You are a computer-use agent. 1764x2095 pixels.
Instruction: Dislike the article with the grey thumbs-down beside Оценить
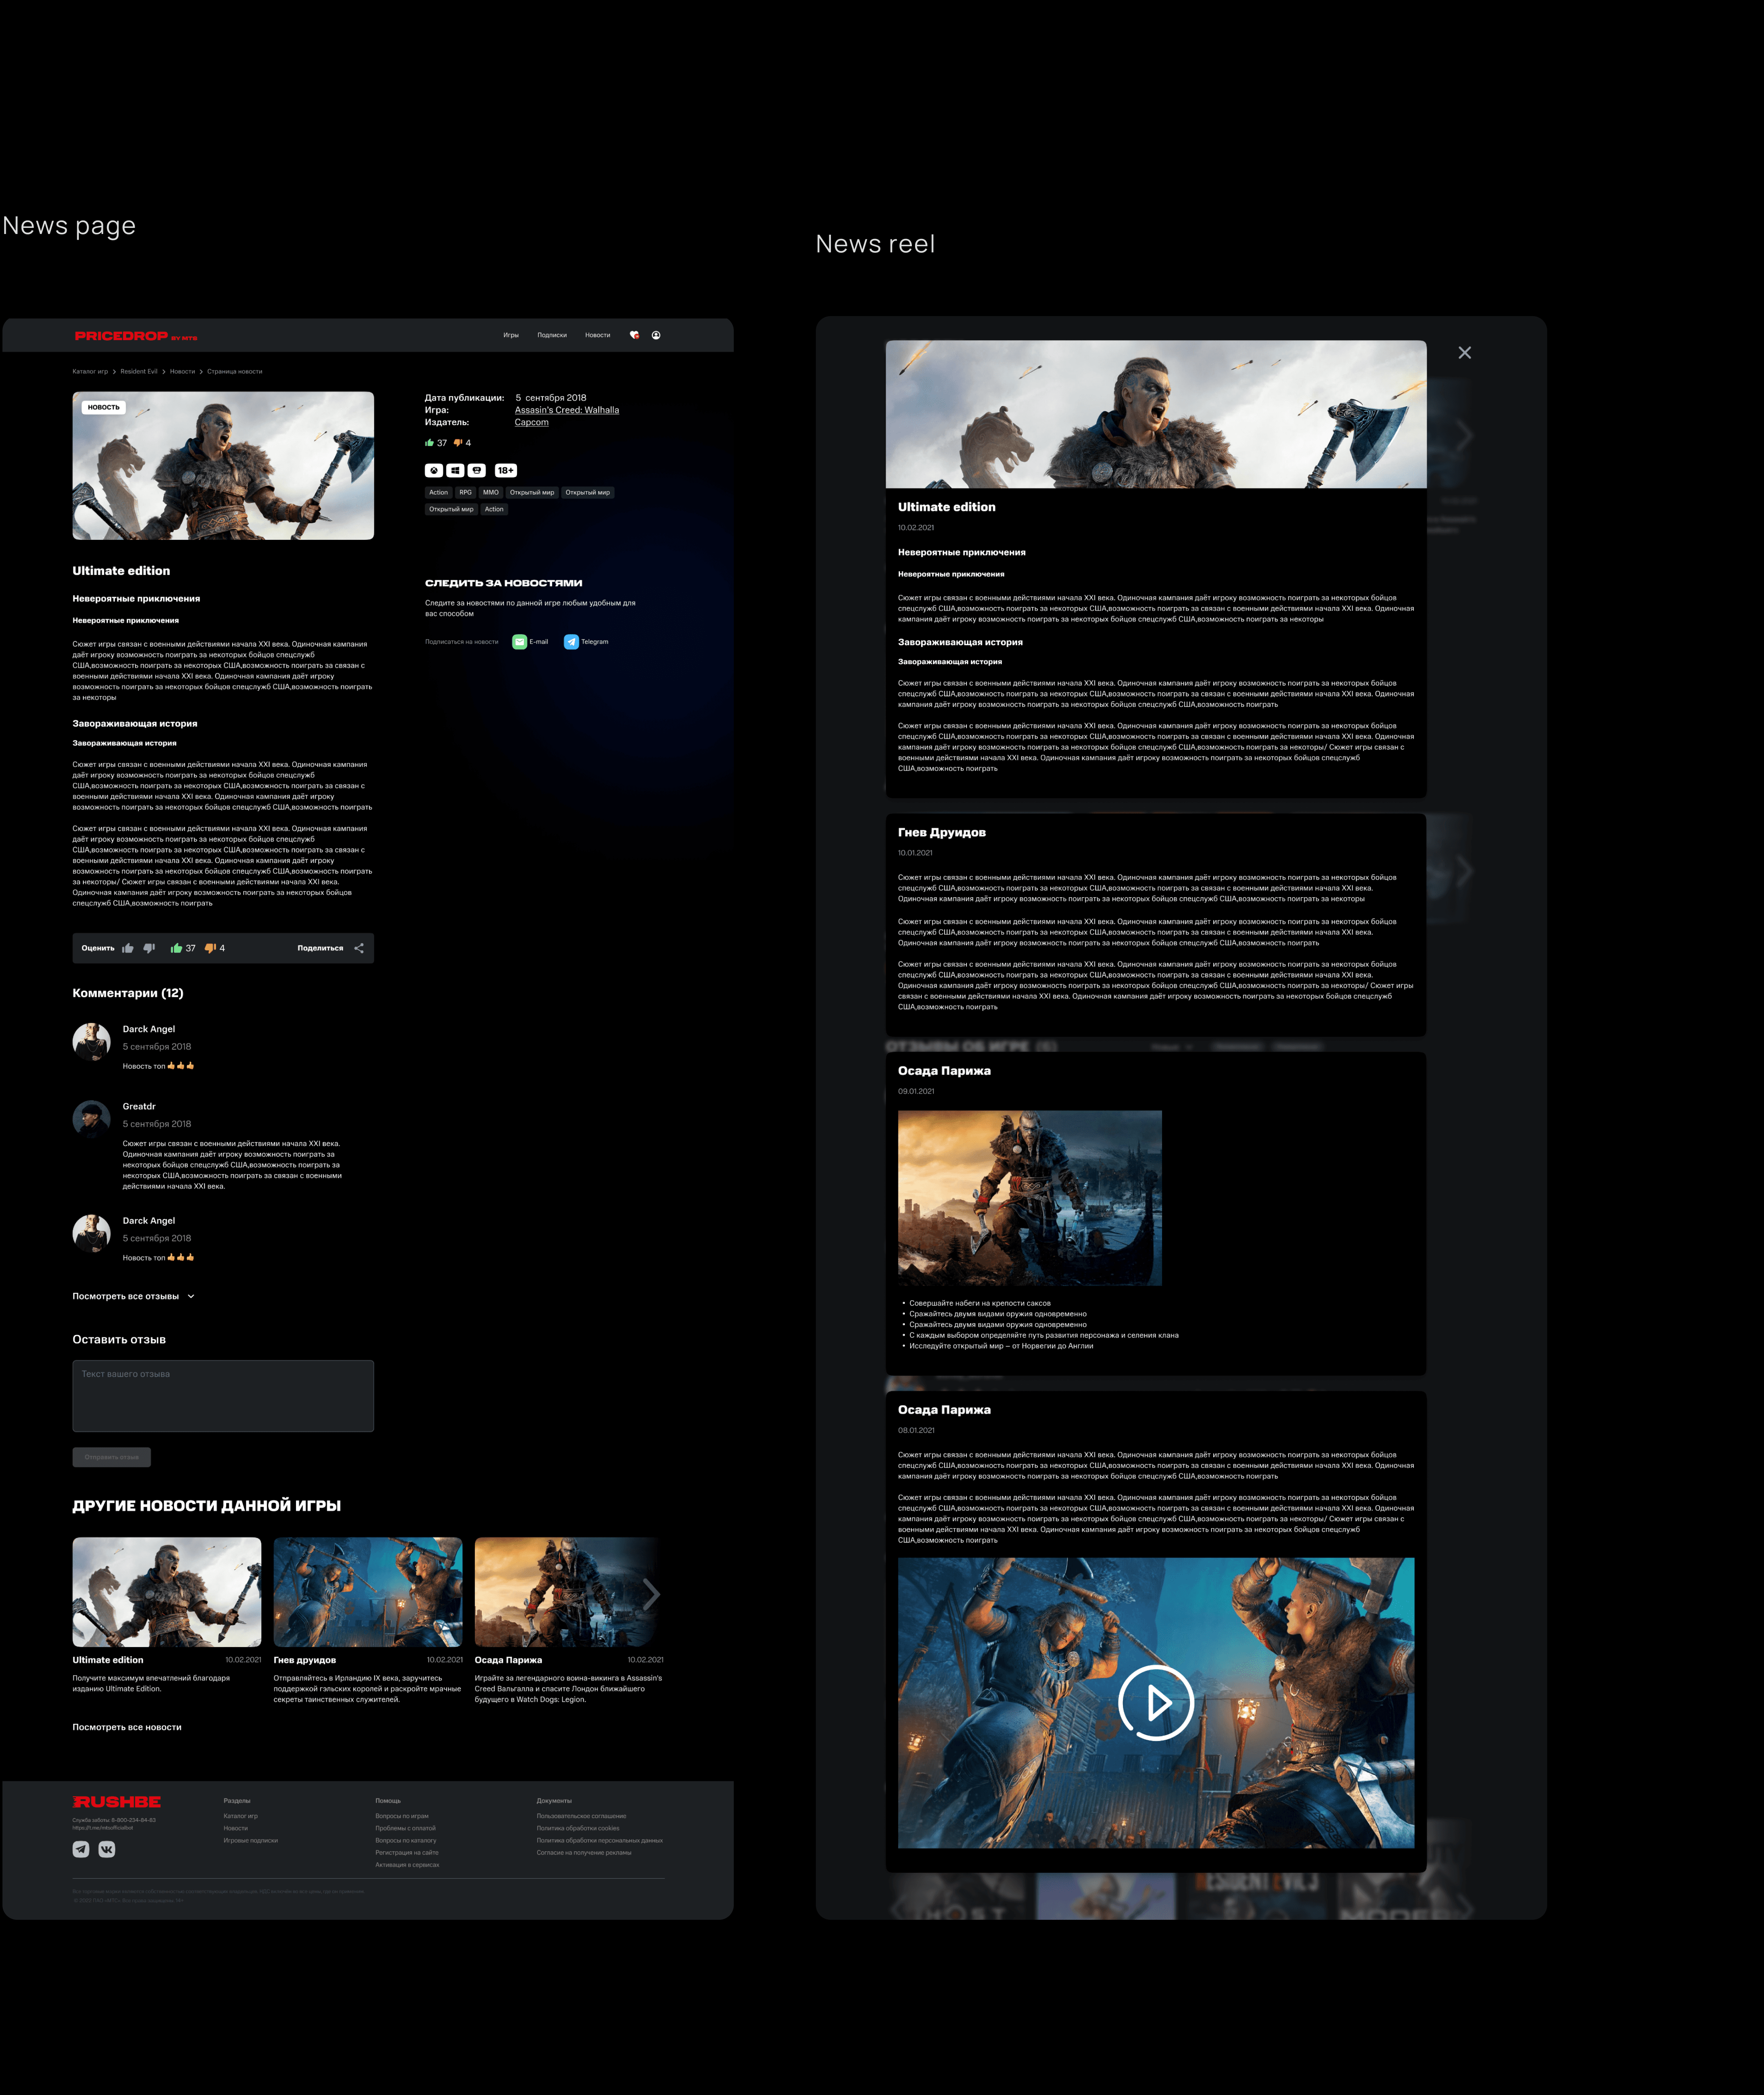click(149, 948)
